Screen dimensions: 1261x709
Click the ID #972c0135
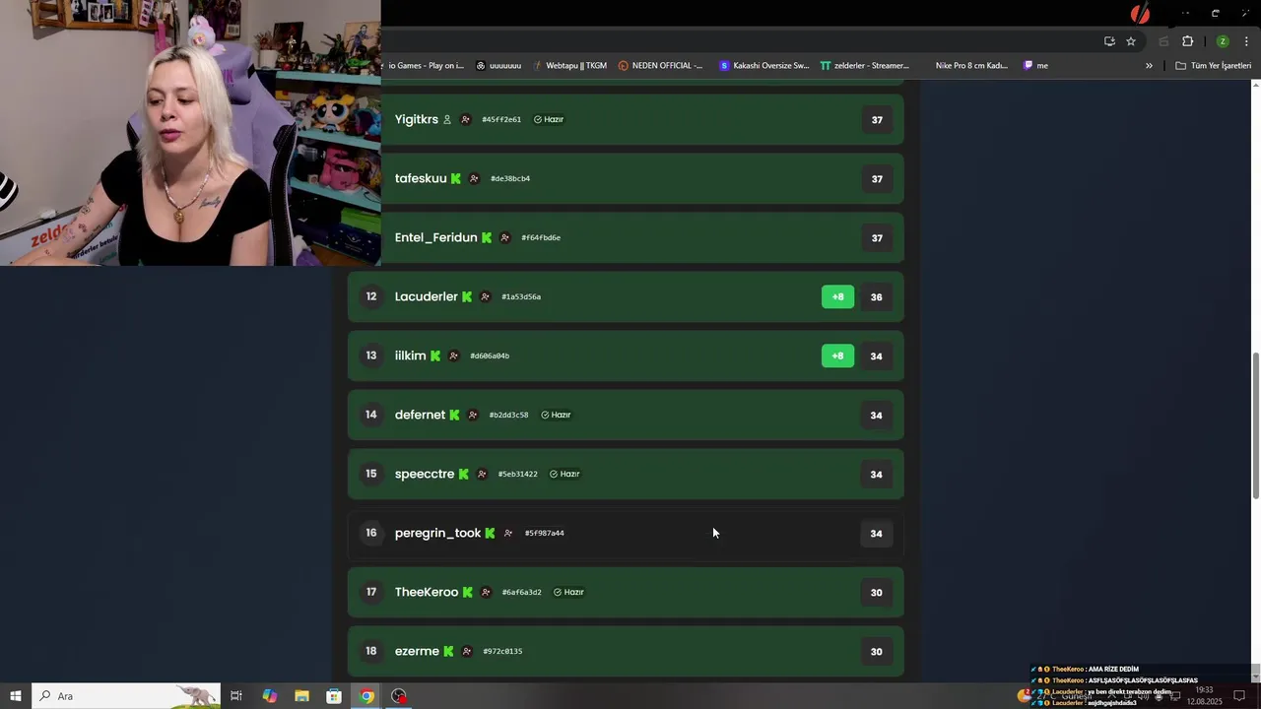[x=502, y=651]
